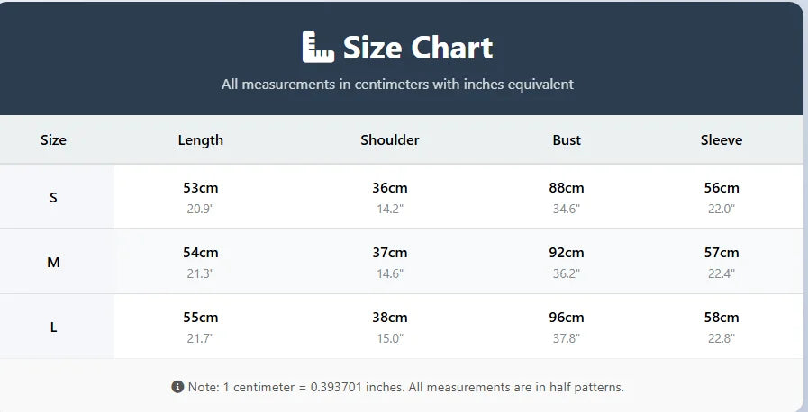Click the M size row label
Image resolution: width=808 pixels, height=412 pixels.
coord(53,263)
